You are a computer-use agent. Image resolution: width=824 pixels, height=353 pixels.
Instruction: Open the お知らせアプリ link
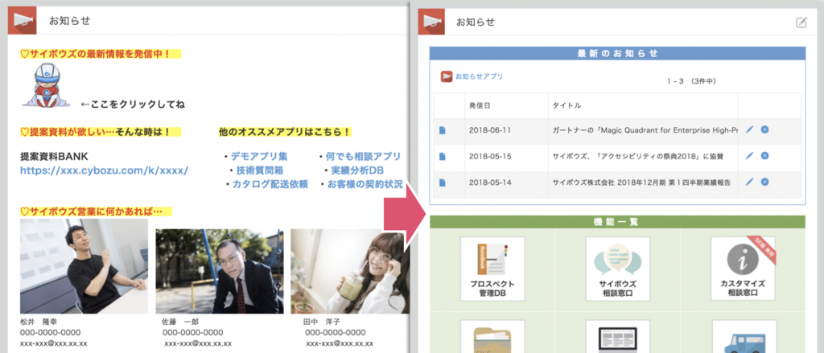click(472, 76)
